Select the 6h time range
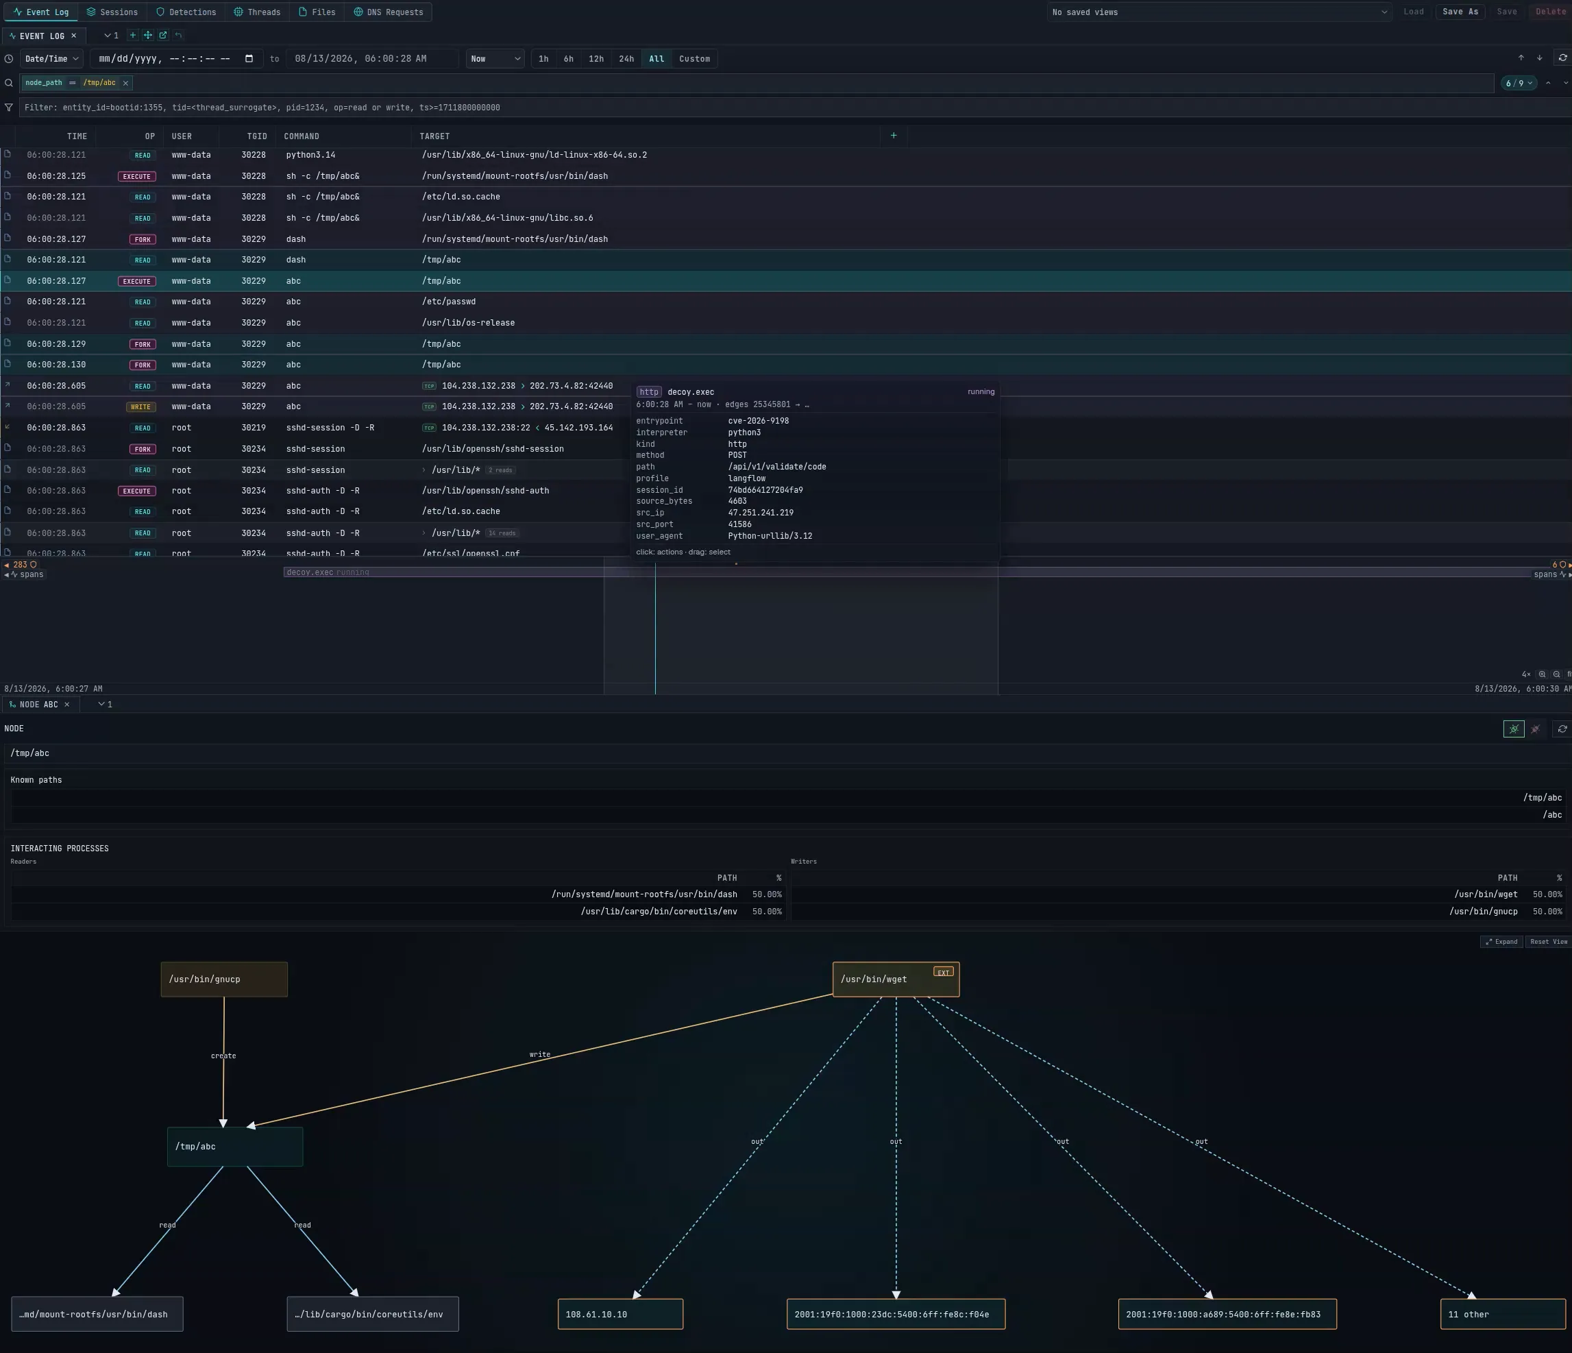Viewport: 1572px width, 1353px height. tap(568, 58)
